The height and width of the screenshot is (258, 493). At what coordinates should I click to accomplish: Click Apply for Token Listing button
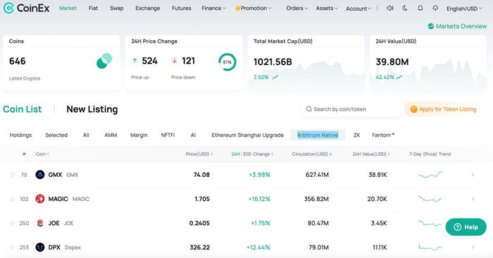tap(443, 109)
